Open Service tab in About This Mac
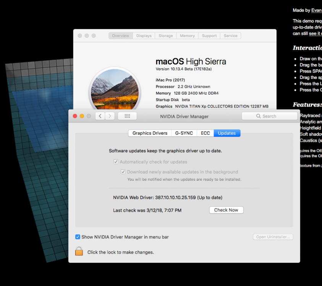322x286 pixels. point(231,36)
